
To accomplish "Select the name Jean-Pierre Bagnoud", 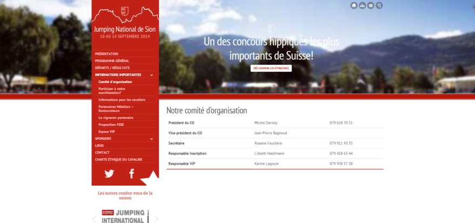I will pos(271,133).
